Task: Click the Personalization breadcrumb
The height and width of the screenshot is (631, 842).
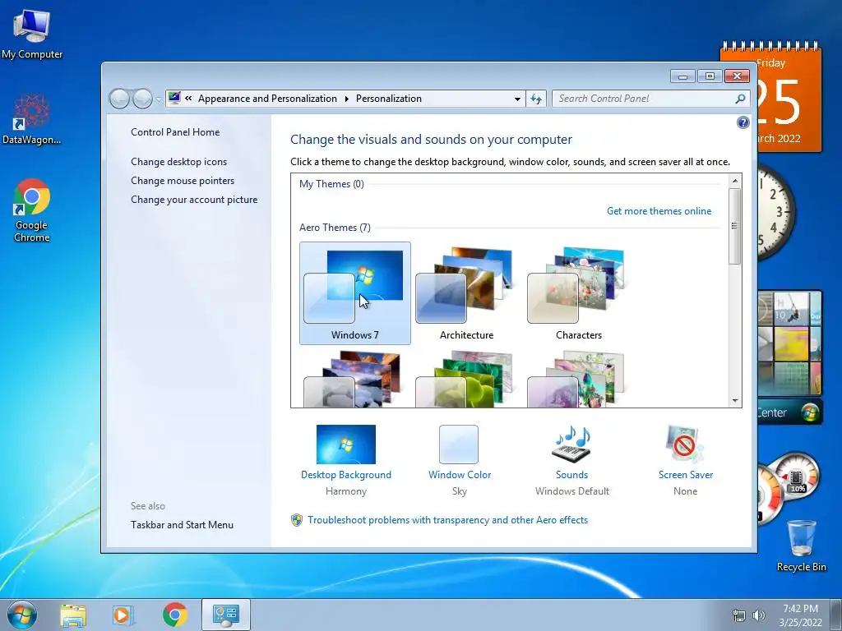Action: tap(389, 99)
